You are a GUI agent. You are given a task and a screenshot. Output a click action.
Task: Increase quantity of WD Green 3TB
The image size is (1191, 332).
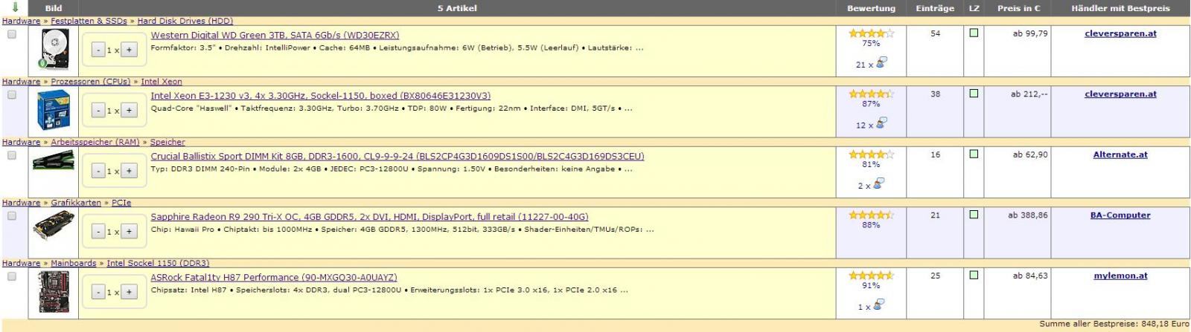pyautogui.click(x=129, y=50)
